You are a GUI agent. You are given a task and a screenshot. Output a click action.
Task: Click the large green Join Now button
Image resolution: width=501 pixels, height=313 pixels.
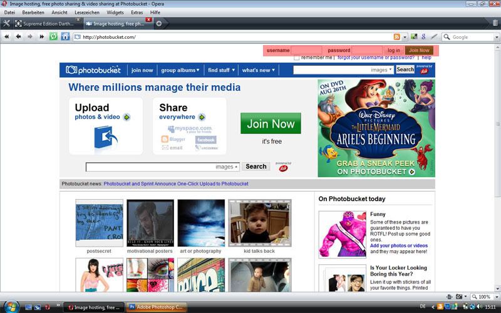tap(271, 123)
